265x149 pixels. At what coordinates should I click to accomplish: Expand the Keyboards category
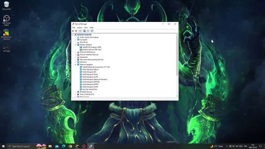coord(75,57)
